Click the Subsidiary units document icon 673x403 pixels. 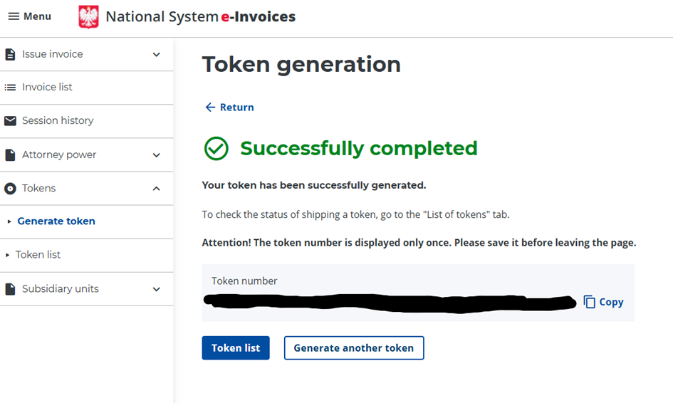[10, 289]
